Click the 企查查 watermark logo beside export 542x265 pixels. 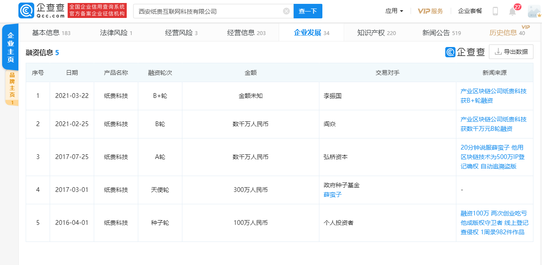coord(465,52)
